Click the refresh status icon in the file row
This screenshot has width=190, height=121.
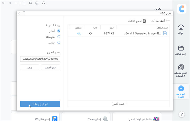[x=90, y=33]
